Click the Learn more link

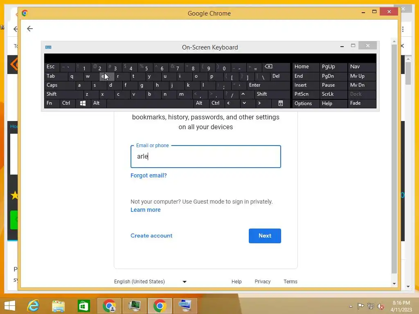(145, 210)
